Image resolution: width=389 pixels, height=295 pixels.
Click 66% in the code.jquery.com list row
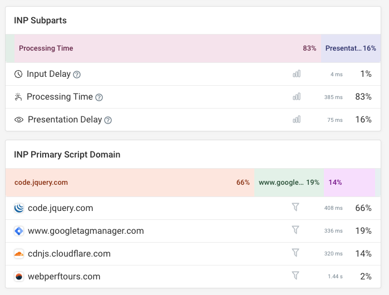tap(363, 208)
